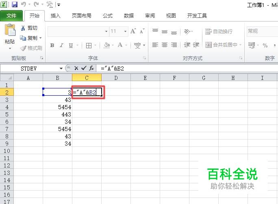Viewport: 278px width, 204px height.
Task: Confirm formula with checkmark icon
Action: (84, 68)
